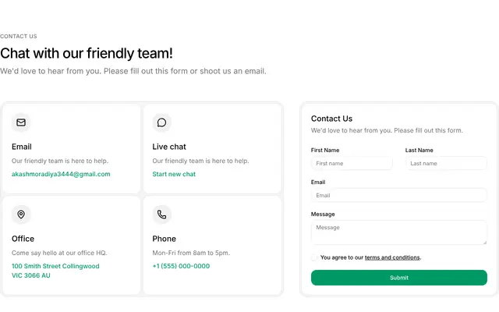Open the akashmoradiya3444@gmail.com email link
The width and height of the screenshot is (499, 312).
pos(61,174)
